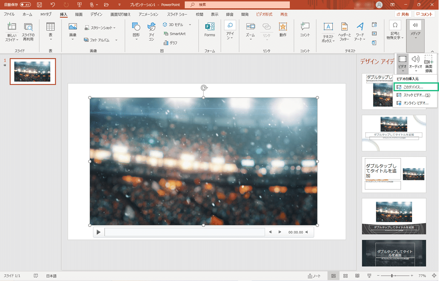Image resolution: width=439 pixels, height=281 pixels.
Task: Click the Save icon in title bar
Action: click(40, 5)
